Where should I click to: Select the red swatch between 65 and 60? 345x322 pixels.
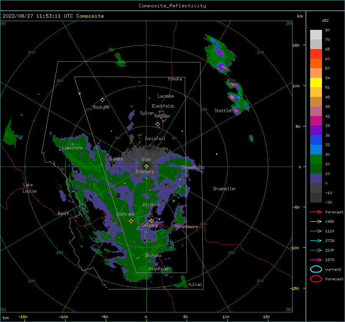click(x=316, y=54)
